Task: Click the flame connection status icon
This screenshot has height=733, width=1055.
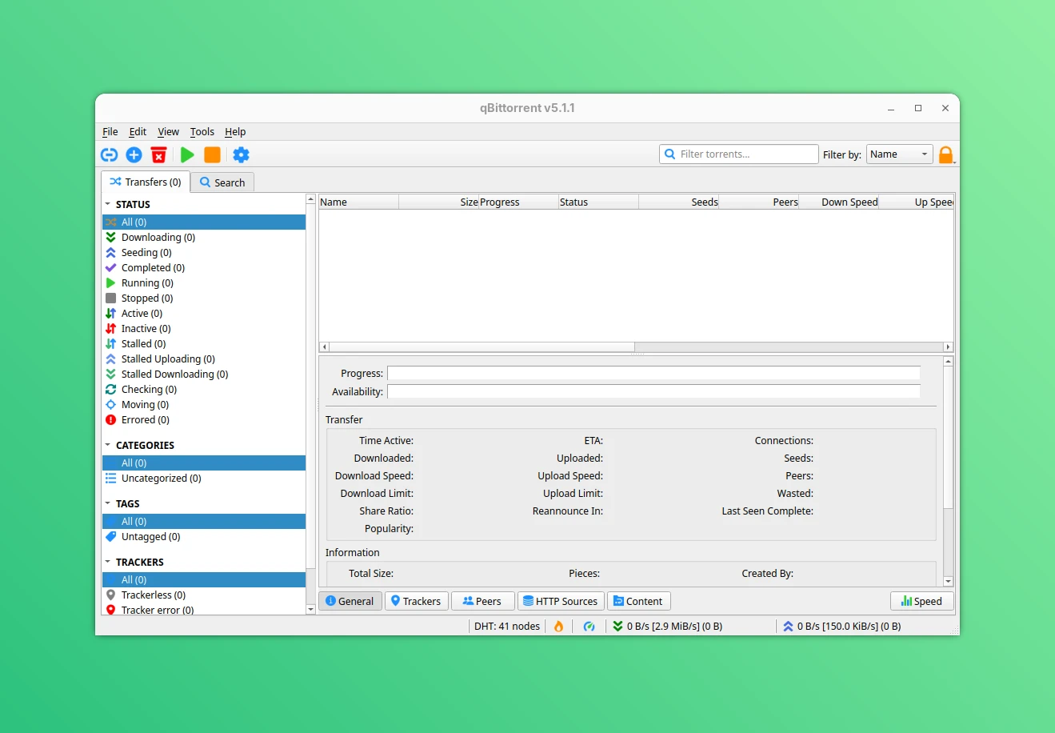Action: click(x=558, y=626)
